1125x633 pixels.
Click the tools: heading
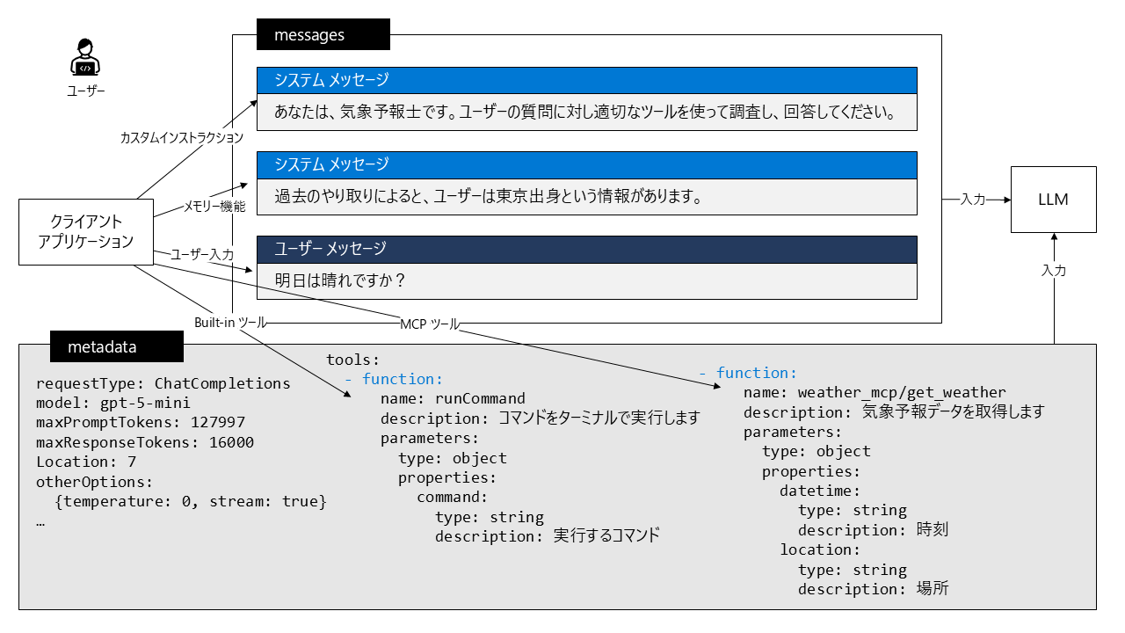pyautogui.click(x=352, y=360)
